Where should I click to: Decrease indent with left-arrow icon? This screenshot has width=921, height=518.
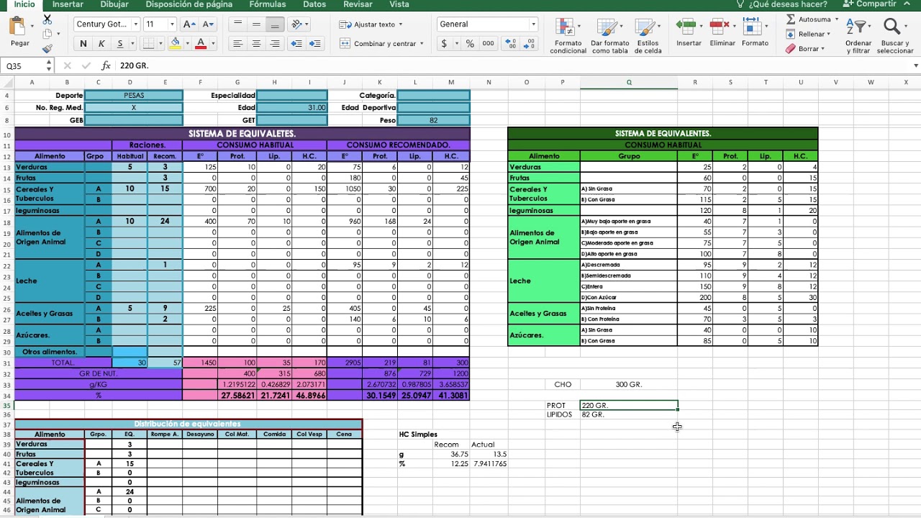tap(296, 43)
